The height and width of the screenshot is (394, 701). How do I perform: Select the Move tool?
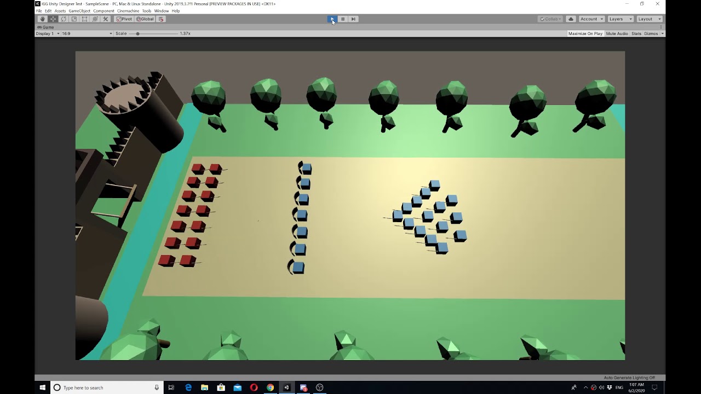[x=53, y=19]
